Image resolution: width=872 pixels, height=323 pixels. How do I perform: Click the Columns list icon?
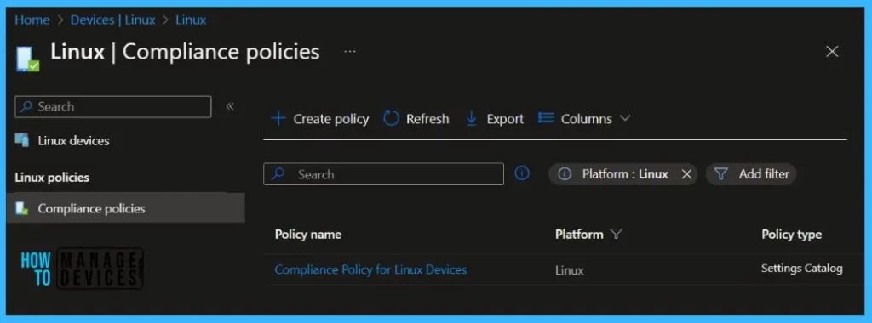point(546,118)
